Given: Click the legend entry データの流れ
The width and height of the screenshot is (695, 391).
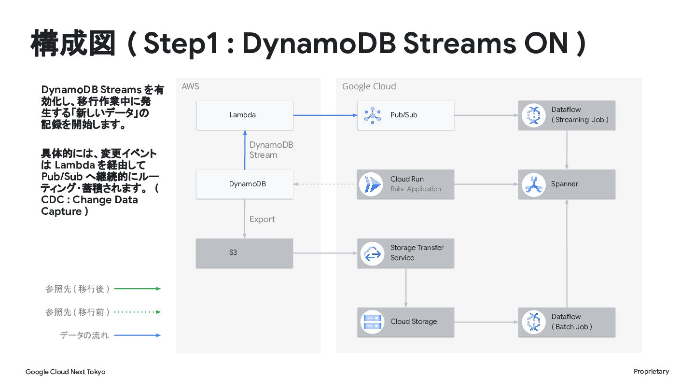Looking at the screenshot, I should coord(84,335).
